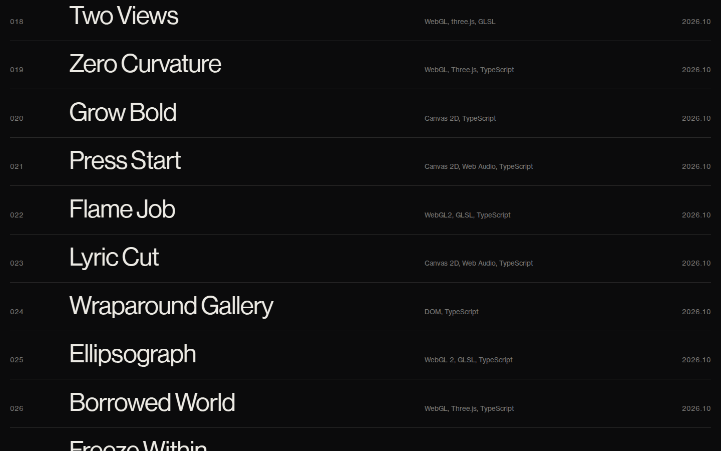Click the 2026.10 date in Zero Curvature row

point(696,70)
